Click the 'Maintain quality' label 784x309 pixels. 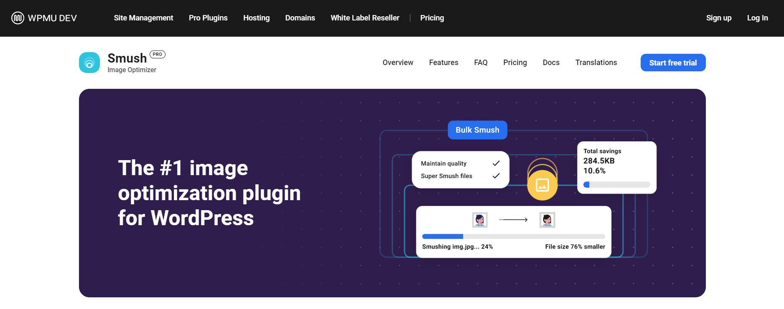(x=443, y=163)
